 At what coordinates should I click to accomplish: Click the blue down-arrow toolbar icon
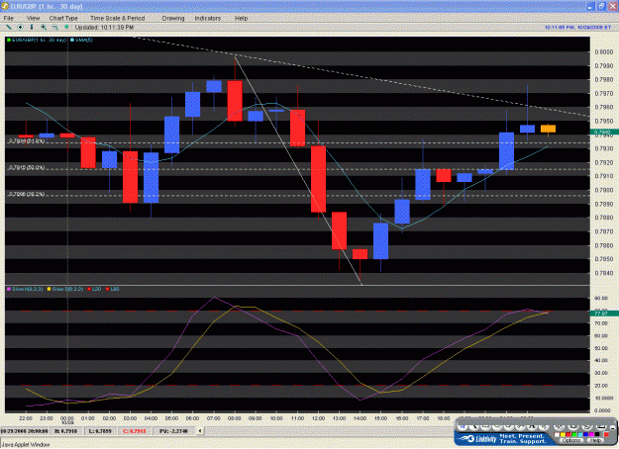pyautogui.click(x=32, y=28)
